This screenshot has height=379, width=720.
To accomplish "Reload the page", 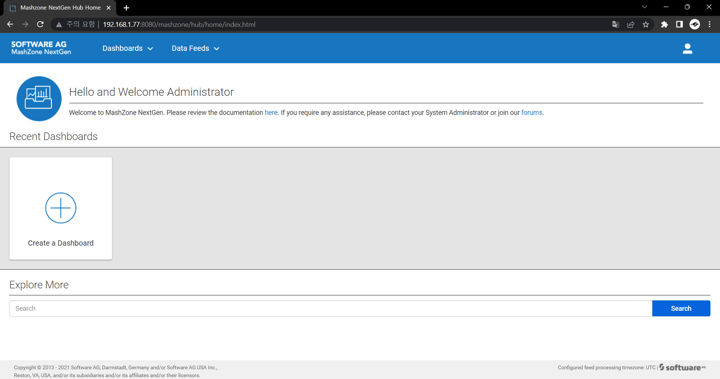I will (40, 24).
